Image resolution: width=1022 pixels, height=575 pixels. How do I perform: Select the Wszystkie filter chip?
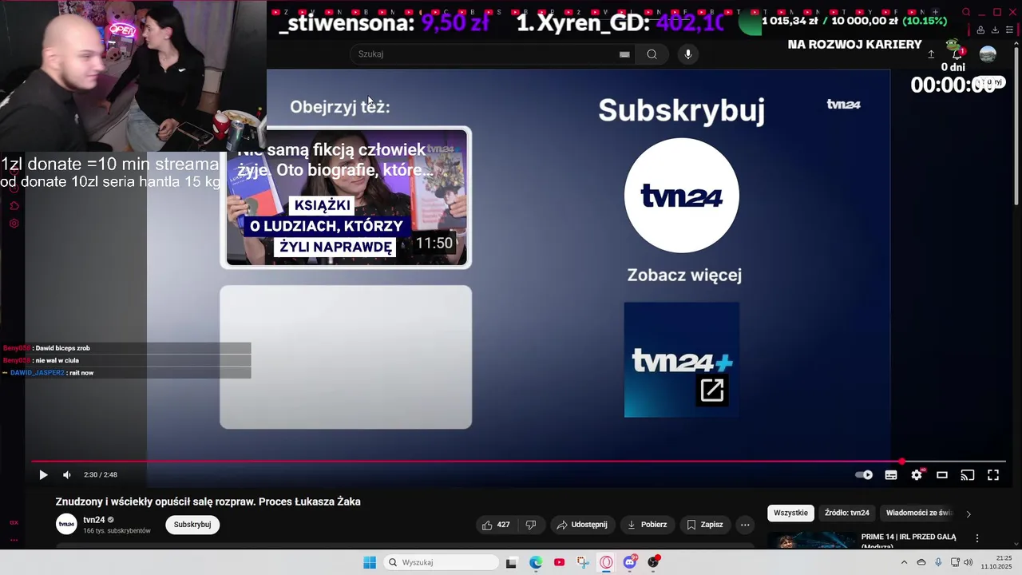click(790, 513)
